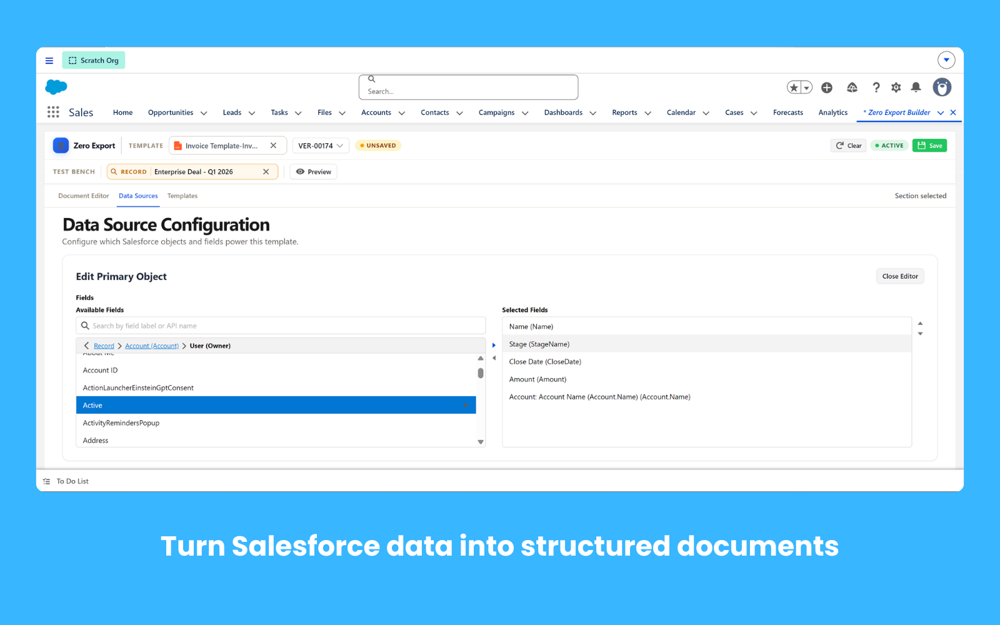Click the Global Actions plus icon

point(827,87)
